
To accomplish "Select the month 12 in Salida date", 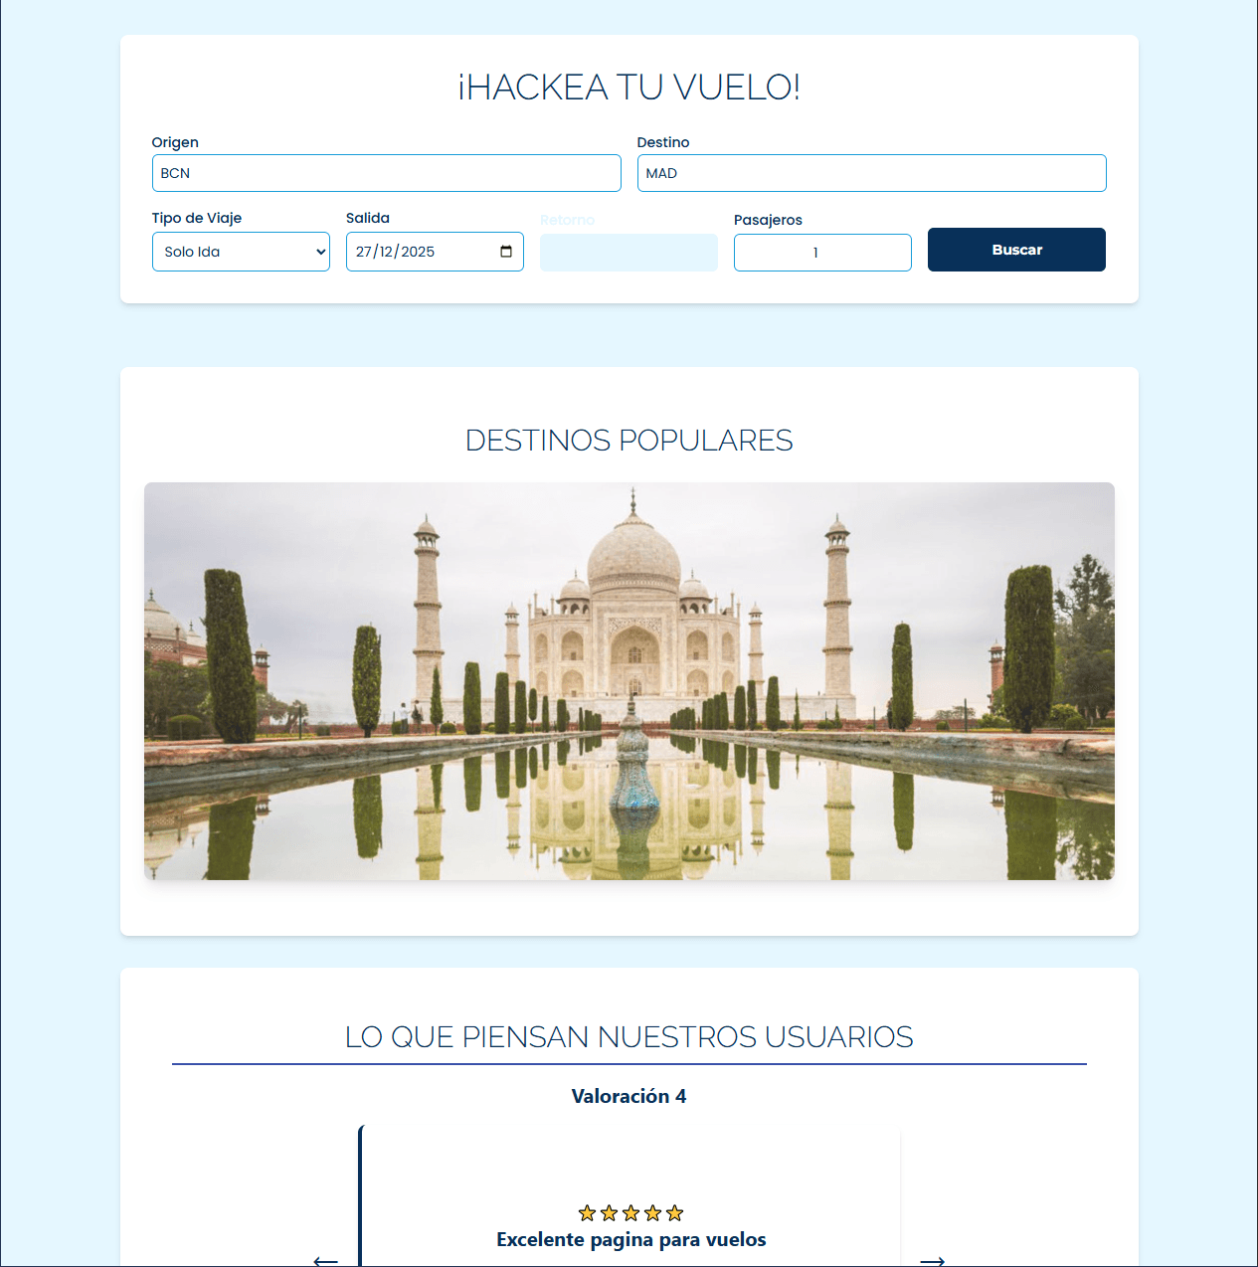I will click(386, 252).
